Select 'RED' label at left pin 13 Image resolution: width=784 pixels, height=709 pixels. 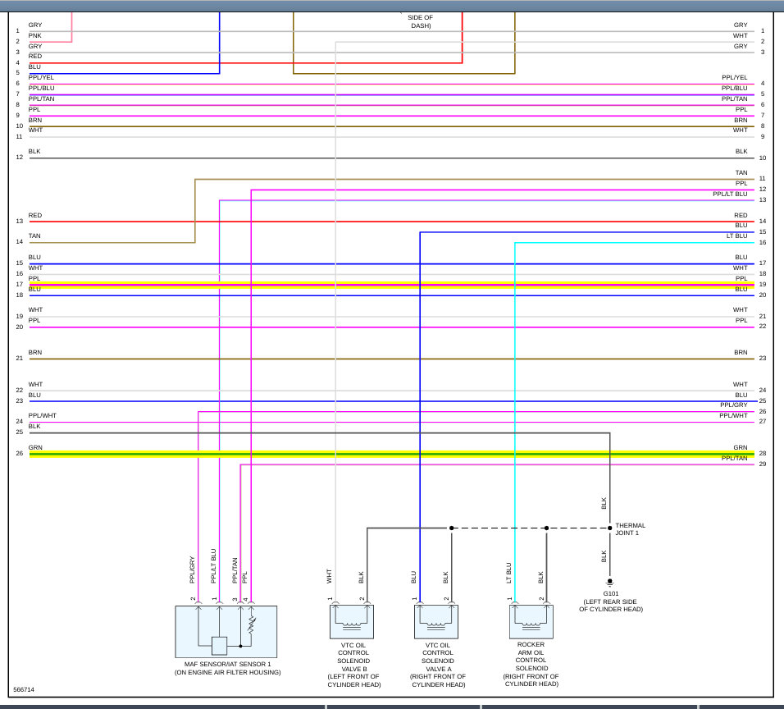point(35,215)
